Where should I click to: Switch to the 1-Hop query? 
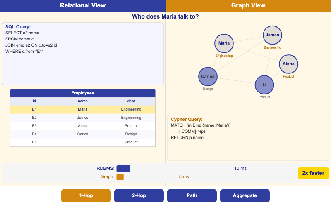pos(86,196)
